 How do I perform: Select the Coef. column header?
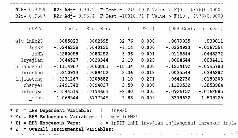click(x=71, y=29)
